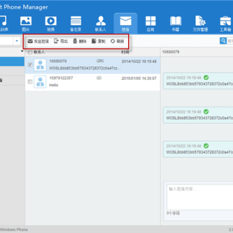Click 发送短信 send message toolbar button
The width and height of the screenshot is (233, 233).
coord(38,41)
